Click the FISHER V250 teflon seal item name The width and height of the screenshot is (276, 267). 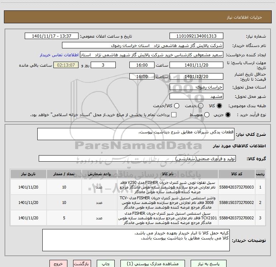coord(168,187)
